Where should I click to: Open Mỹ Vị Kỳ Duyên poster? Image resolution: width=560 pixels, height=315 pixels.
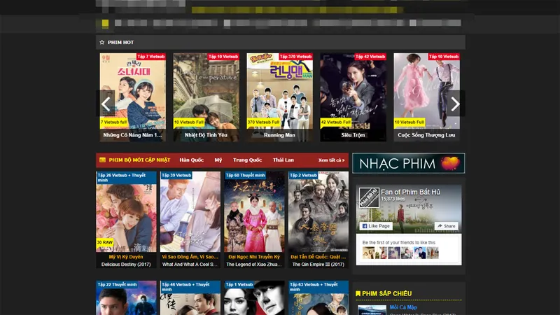[126, 212]
